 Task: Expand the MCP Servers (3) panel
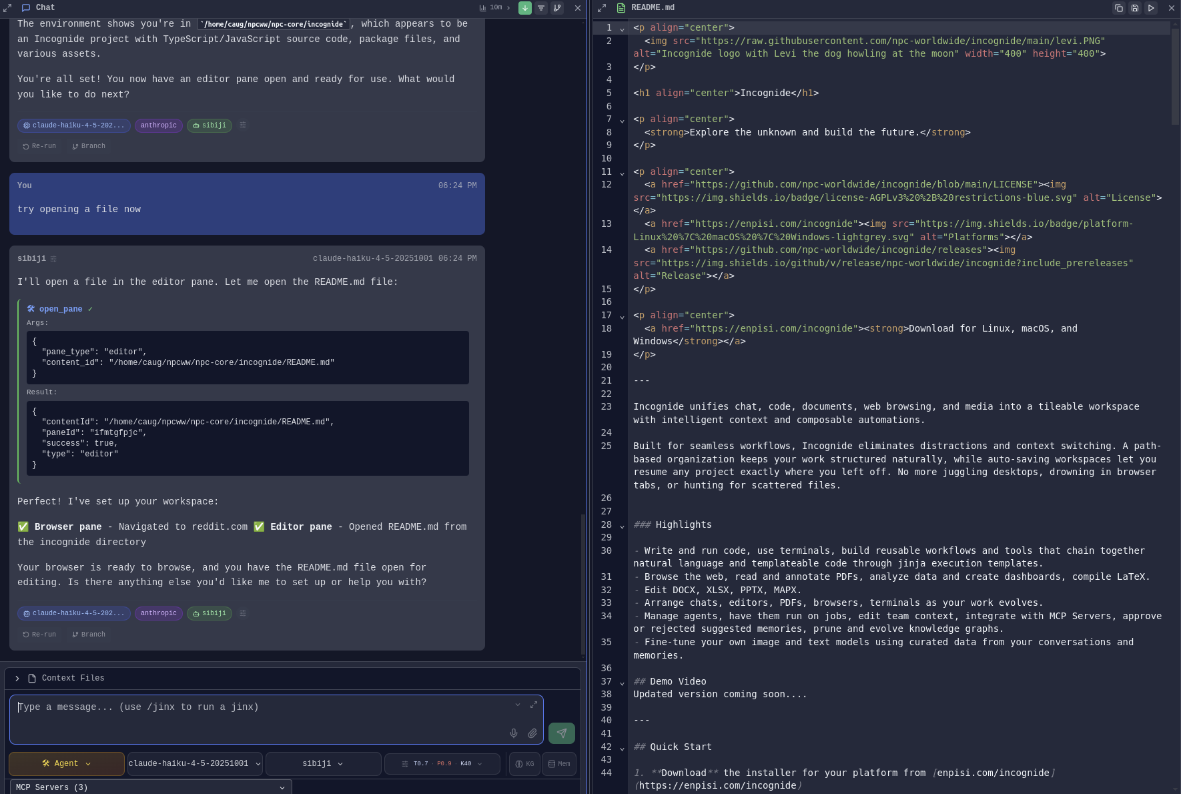coord(150,787)
